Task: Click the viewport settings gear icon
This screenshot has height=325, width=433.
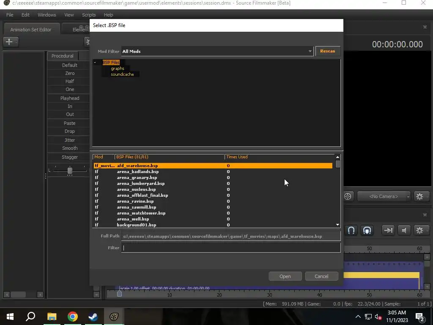Action: tap(420, 196)
